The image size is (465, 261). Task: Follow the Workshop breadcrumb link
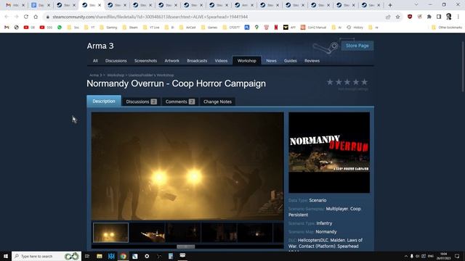coord(116,75)
